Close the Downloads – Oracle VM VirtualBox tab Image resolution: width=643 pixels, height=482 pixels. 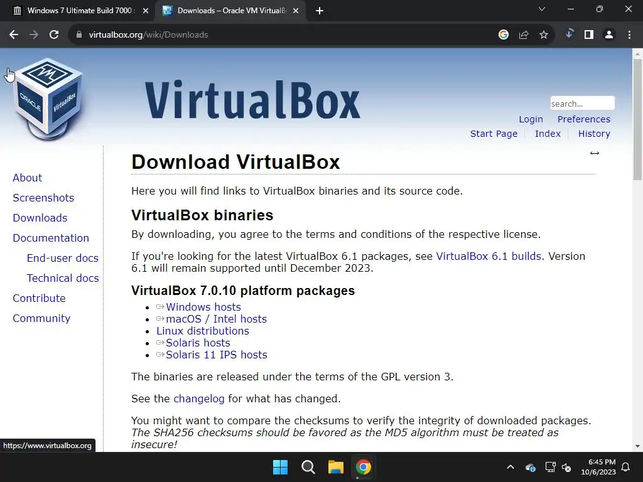[x=296, y=11]
